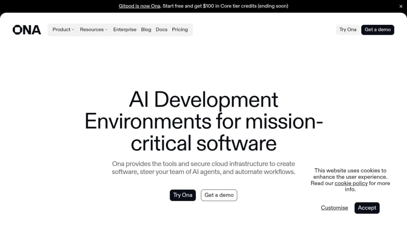This screenshot has width=407, height=229.
Task: Open the 'Gitpod is now Ona' link
Action: click(139, 6)
